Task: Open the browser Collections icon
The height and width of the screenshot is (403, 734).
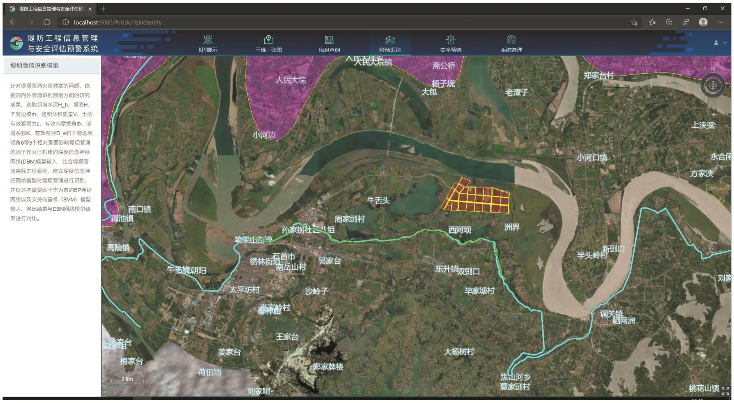Action: [669, 22]
